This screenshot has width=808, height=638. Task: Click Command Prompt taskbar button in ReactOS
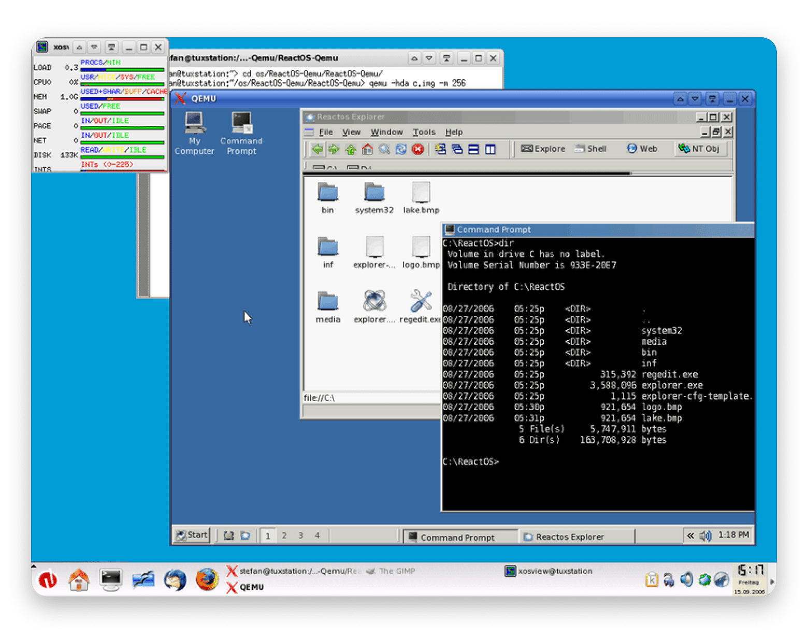(x=460, y=537)
